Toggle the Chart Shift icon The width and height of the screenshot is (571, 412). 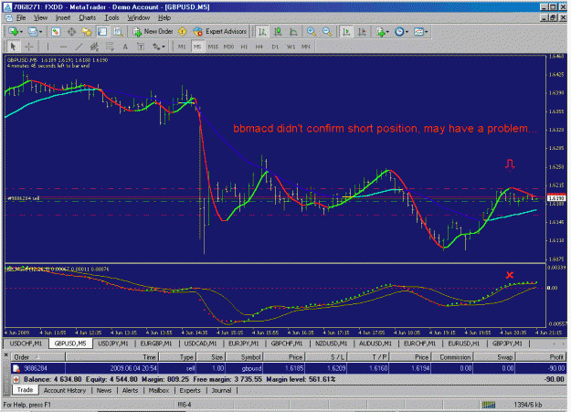click(362, 32)
